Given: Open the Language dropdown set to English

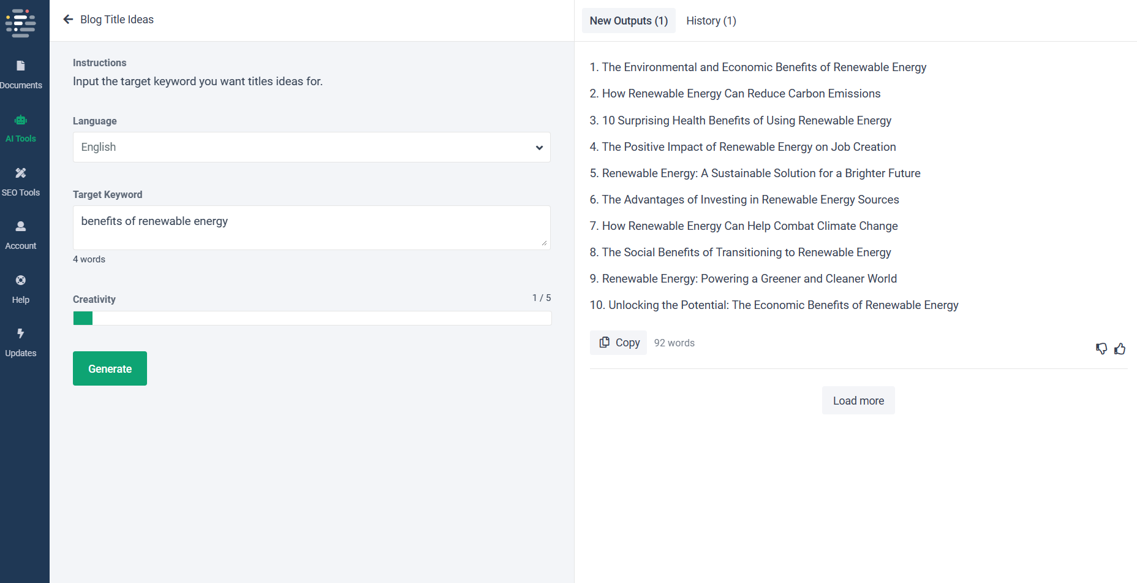Looking at the screenshot, I should coord(312,147).
